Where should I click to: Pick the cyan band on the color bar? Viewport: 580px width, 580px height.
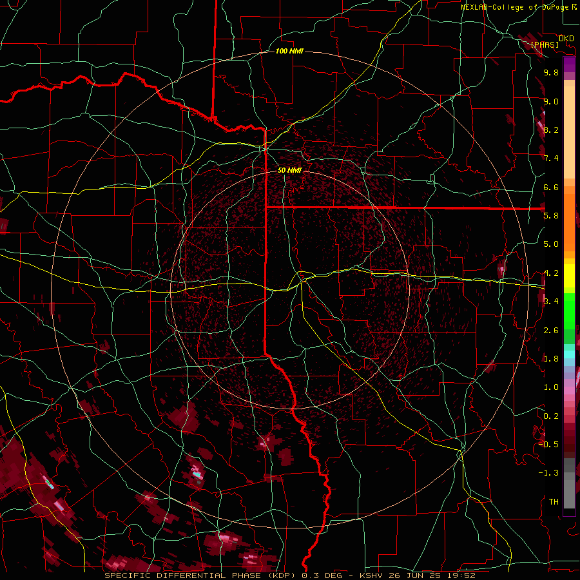(569, 354)
